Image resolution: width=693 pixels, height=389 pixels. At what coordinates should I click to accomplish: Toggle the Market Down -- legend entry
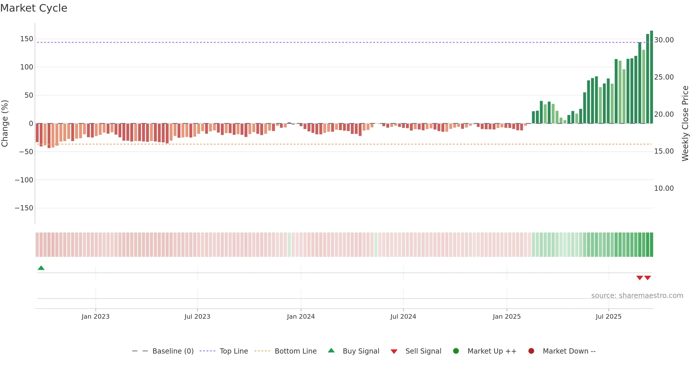pos(562,351)
